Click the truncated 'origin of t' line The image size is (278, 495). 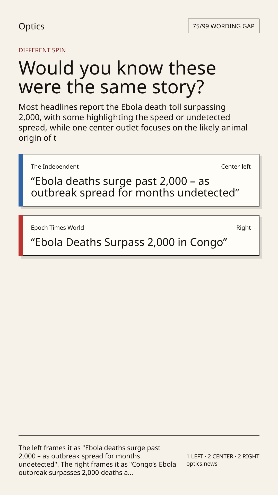click(38, 138)
